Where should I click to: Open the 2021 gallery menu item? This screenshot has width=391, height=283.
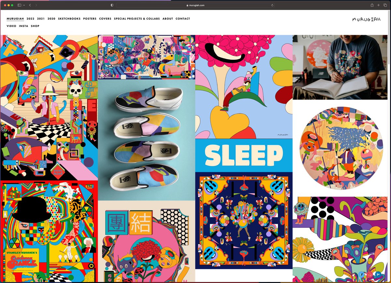pyautogui.click(x=41, y=19)
